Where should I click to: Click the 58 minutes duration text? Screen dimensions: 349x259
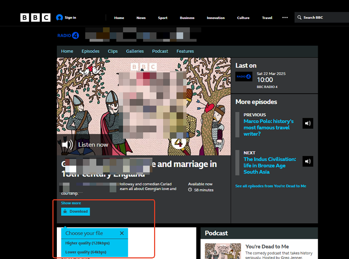pos(203,190)
